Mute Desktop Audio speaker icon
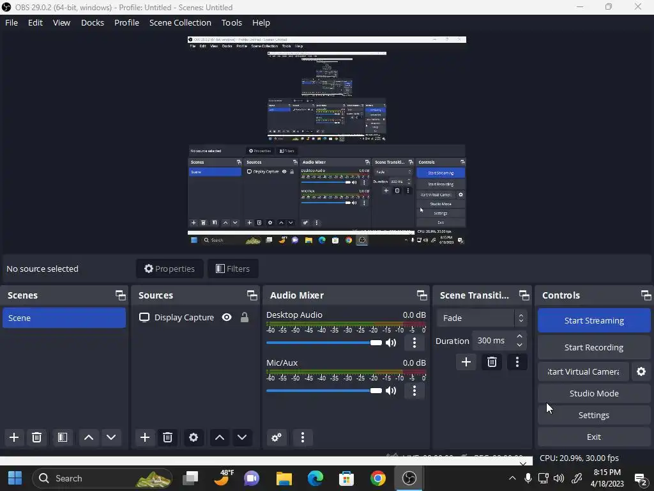The height and width of the screenshot is (491, 654). coord(391,343)
